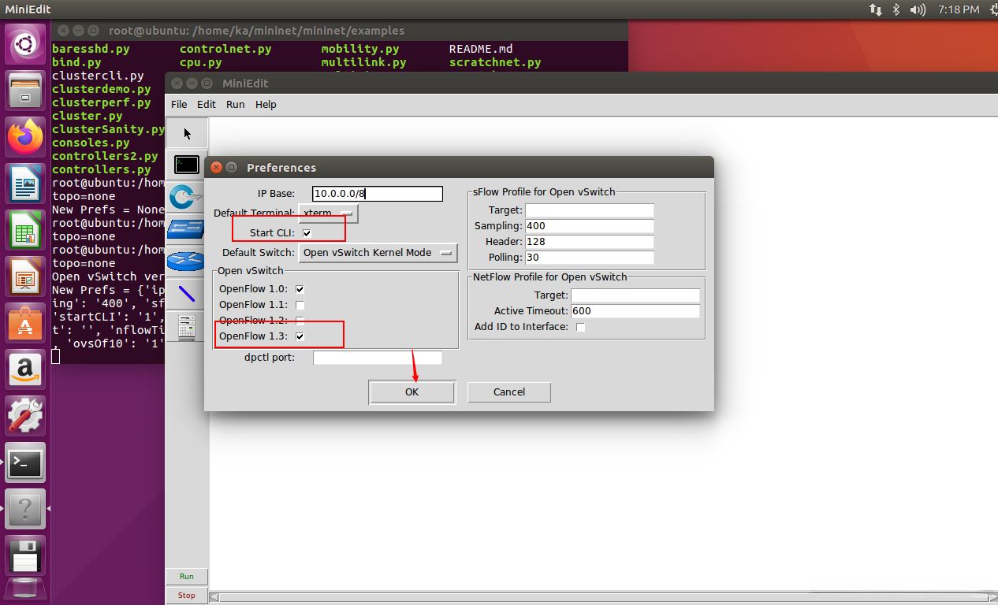This screenshot has width=998, height=605.
Task: Launch LibreOffice Impress from the dock
Action: [x=26, y=277]
